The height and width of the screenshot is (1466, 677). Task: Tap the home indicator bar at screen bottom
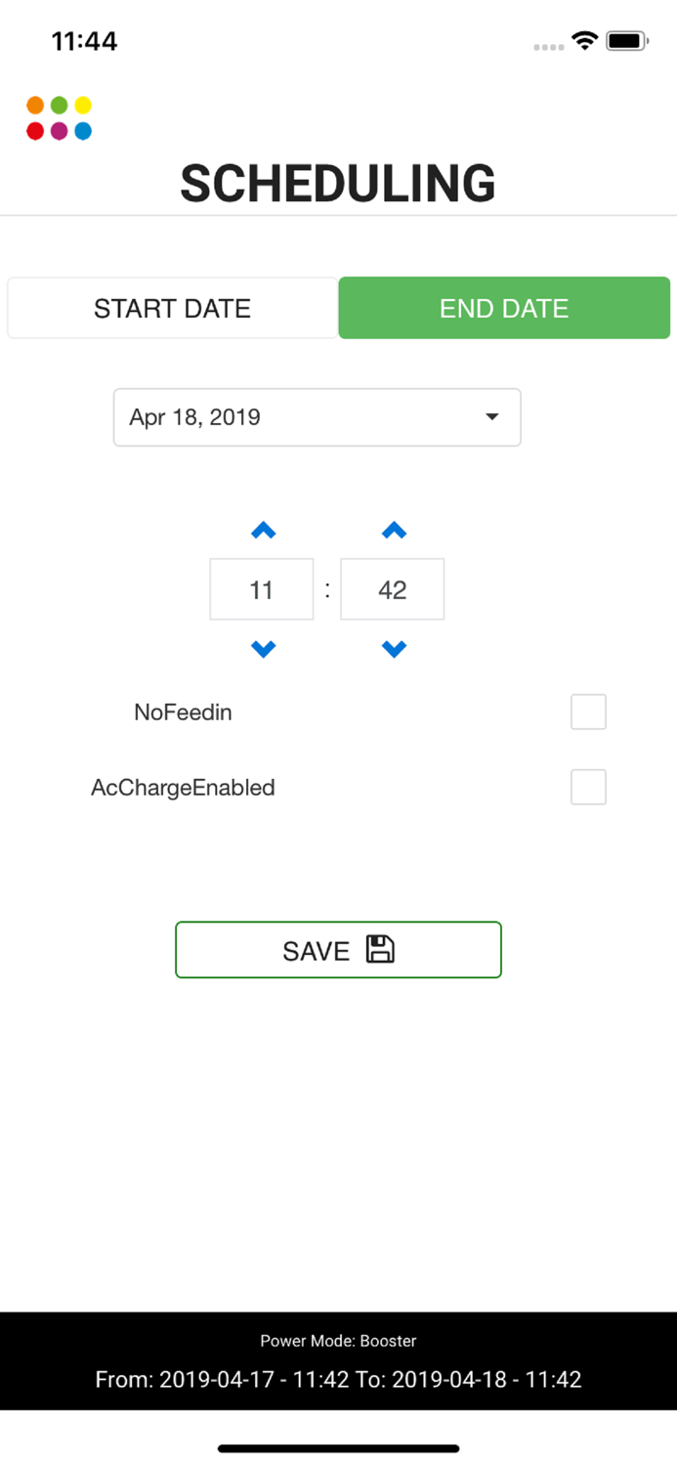(338, 1448)
